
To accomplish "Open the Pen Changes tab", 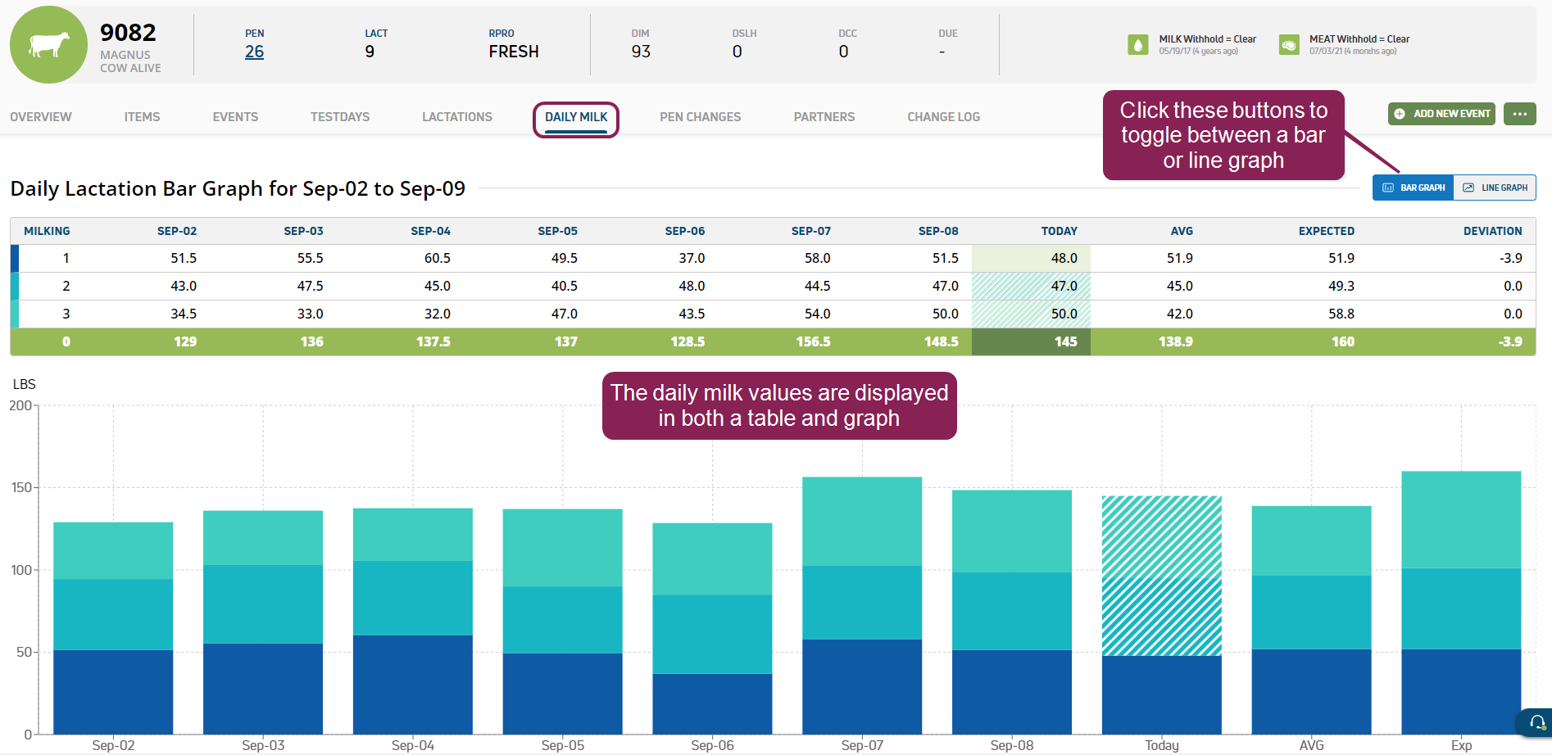I will (x=700, y=117).
